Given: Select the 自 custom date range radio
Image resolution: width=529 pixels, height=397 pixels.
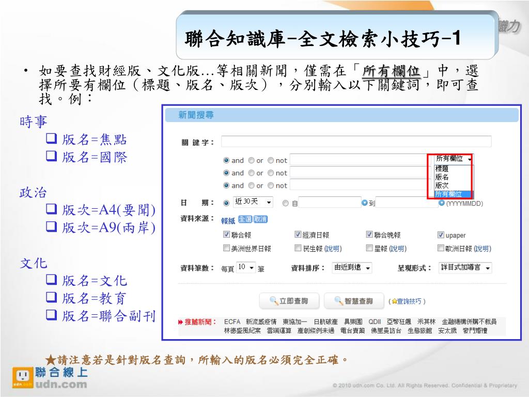Looking at the screenshot, I should [285, 203].
